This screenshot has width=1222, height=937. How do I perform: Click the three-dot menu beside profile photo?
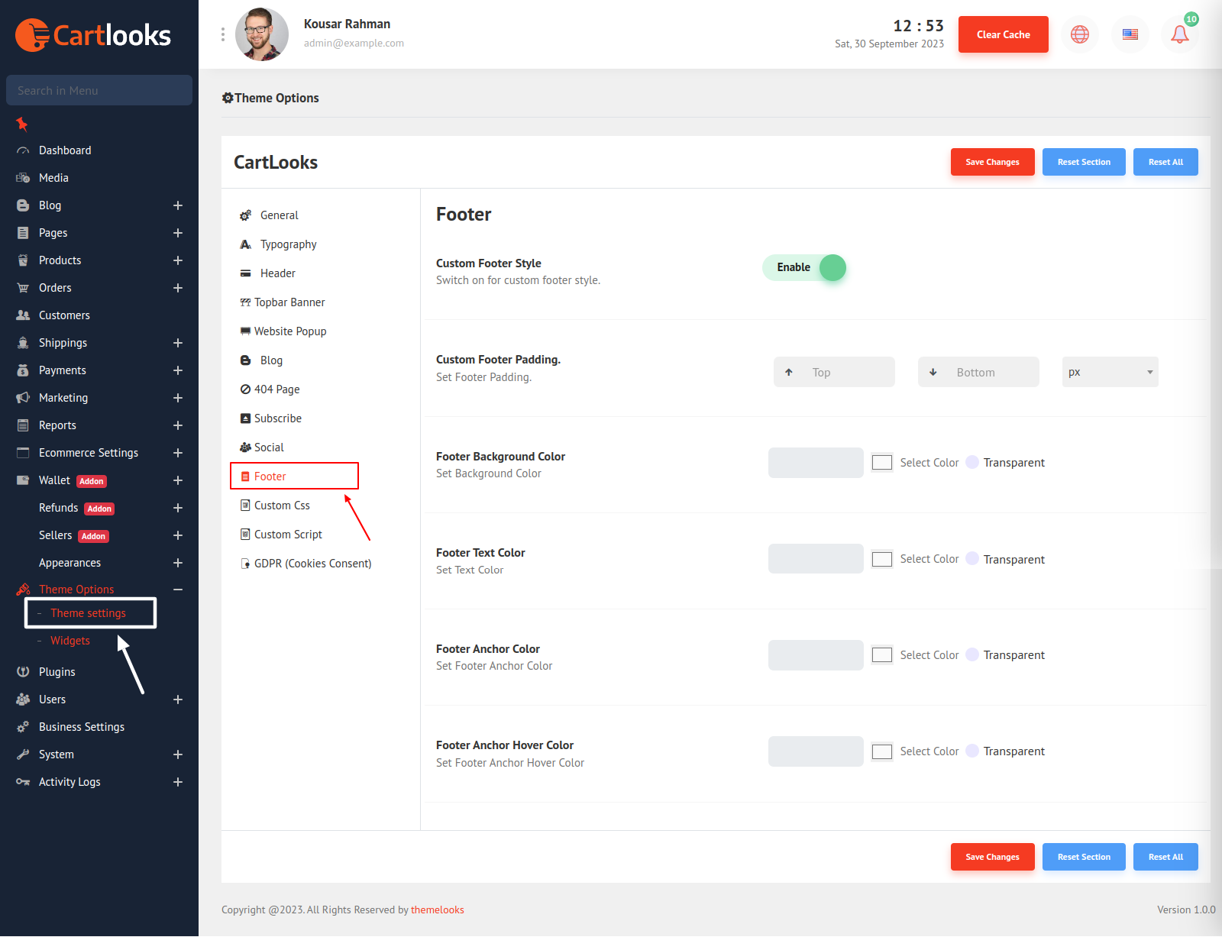click(223, 34)
